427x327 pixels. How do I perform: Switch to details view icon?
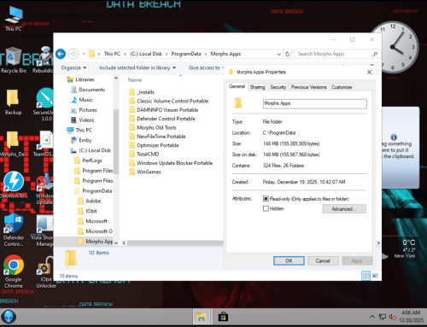[x=366, y=276]
